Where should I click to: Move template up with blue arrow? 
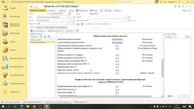pos(45,36)
